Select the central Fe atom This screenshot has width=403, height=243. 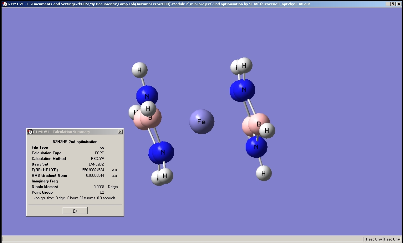click(x=202, y=121)
